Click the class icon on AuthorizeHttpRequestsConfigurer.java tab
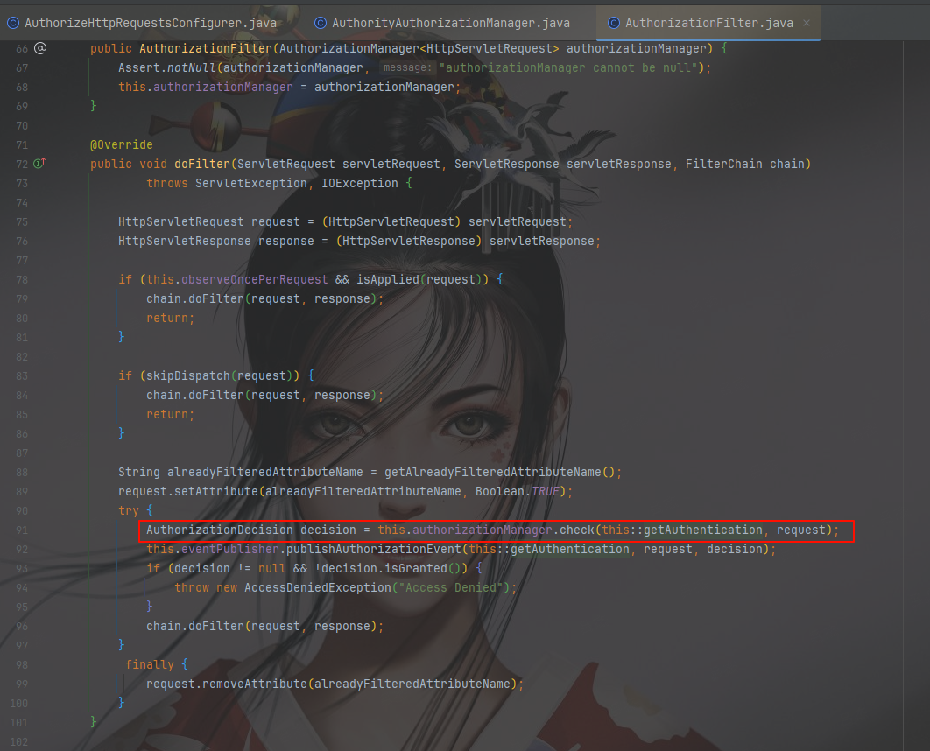The image size is (930, 751). [x=13, y=23]
